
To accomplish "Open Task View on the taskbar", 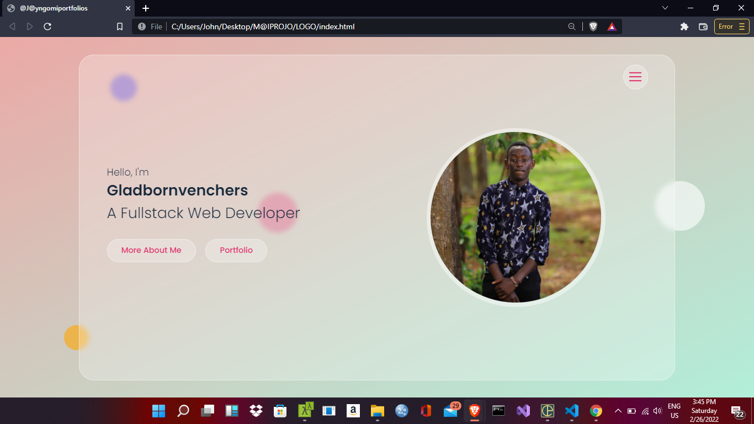I will (207, 411).
